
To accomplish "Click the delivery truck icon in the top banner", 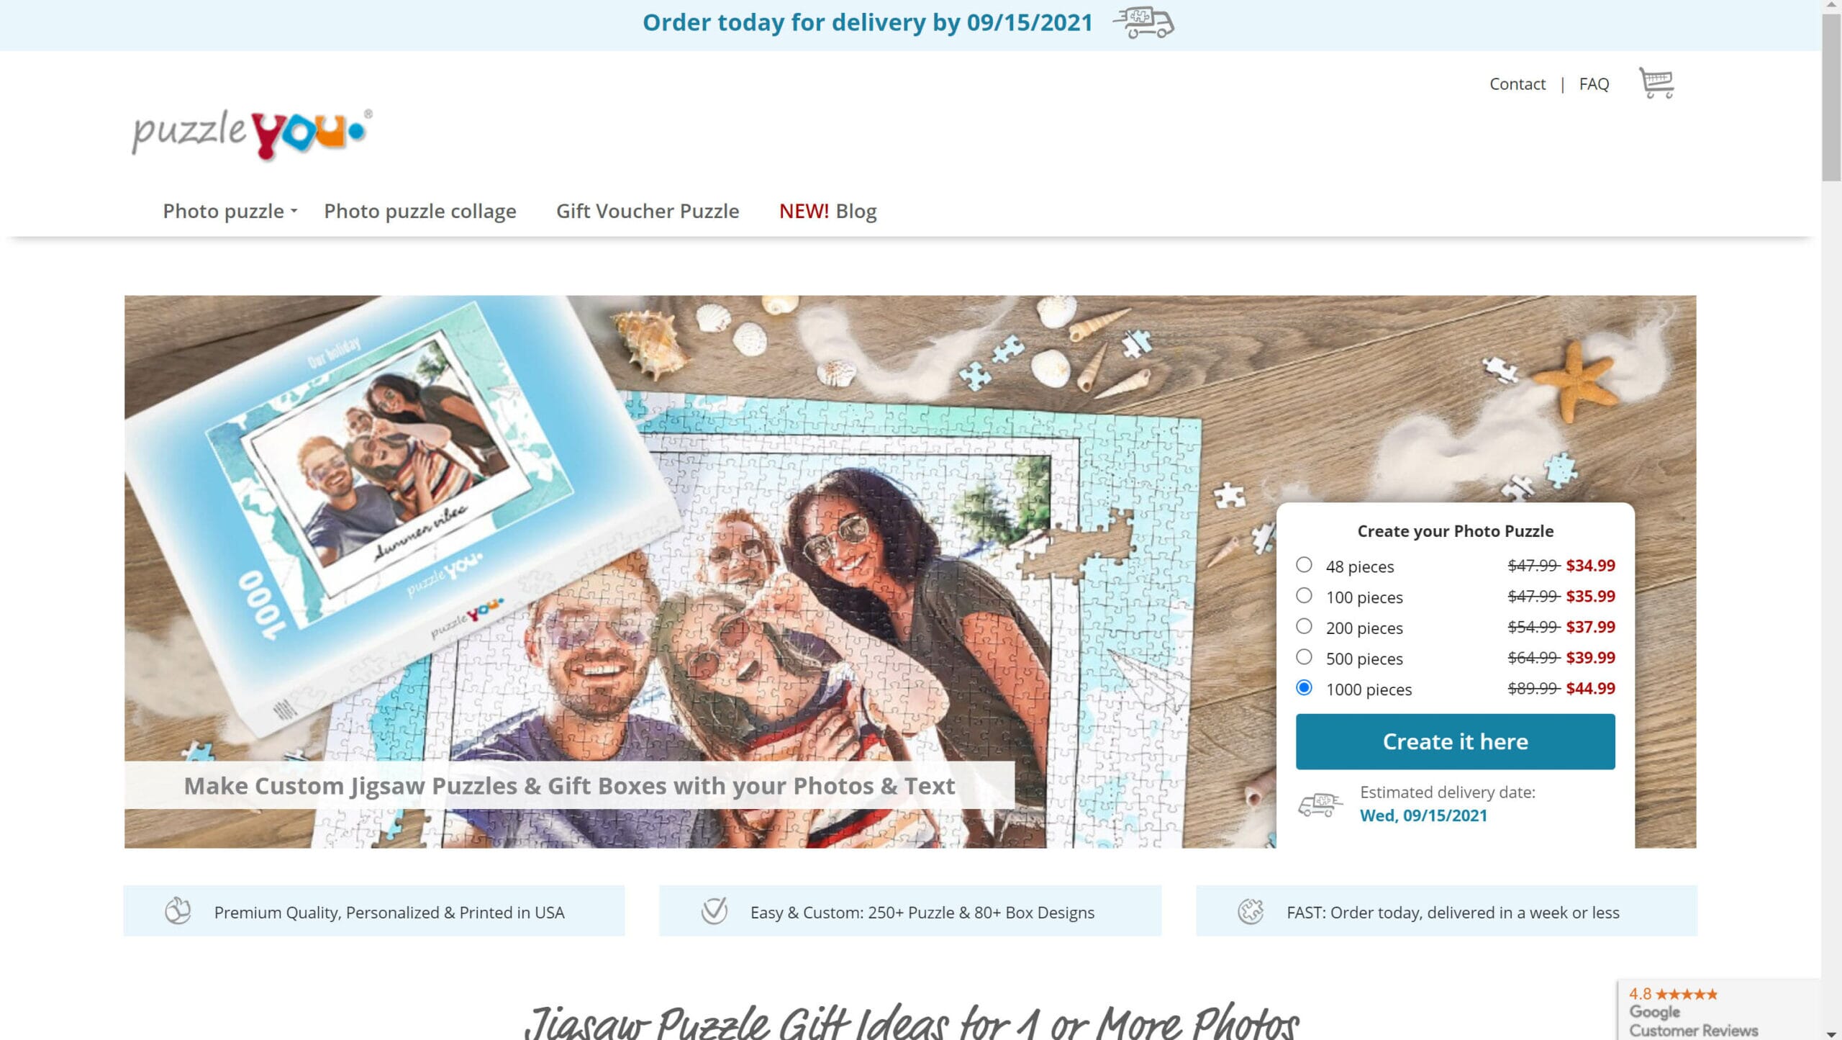I will [x=1143, y=22].
